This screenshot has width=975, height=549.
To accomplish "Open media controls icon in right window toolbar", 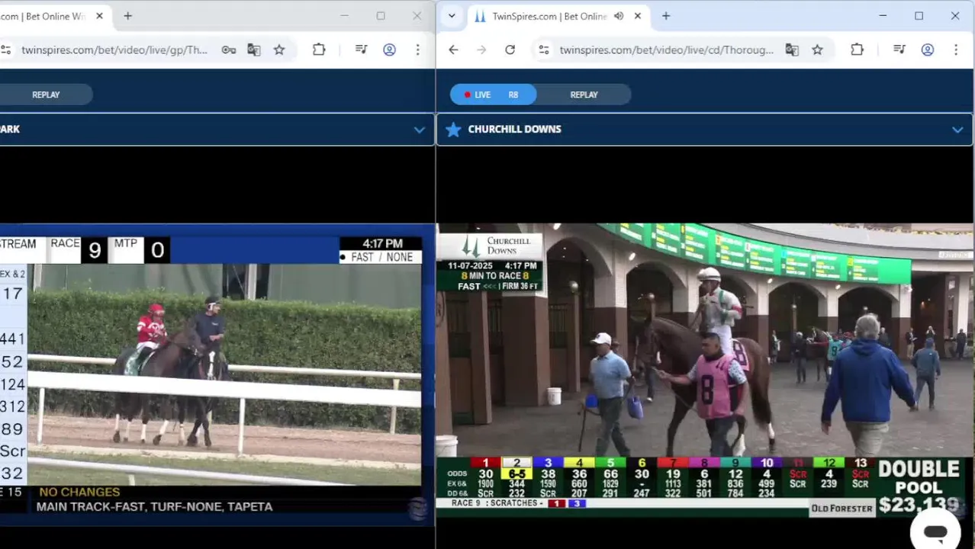I will [899, 50].
